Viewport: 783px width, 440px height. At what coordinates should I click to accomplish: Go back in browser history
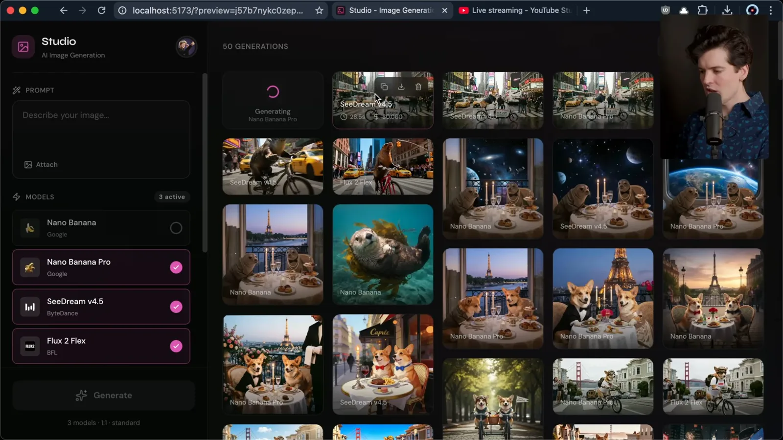pos(64,10)
